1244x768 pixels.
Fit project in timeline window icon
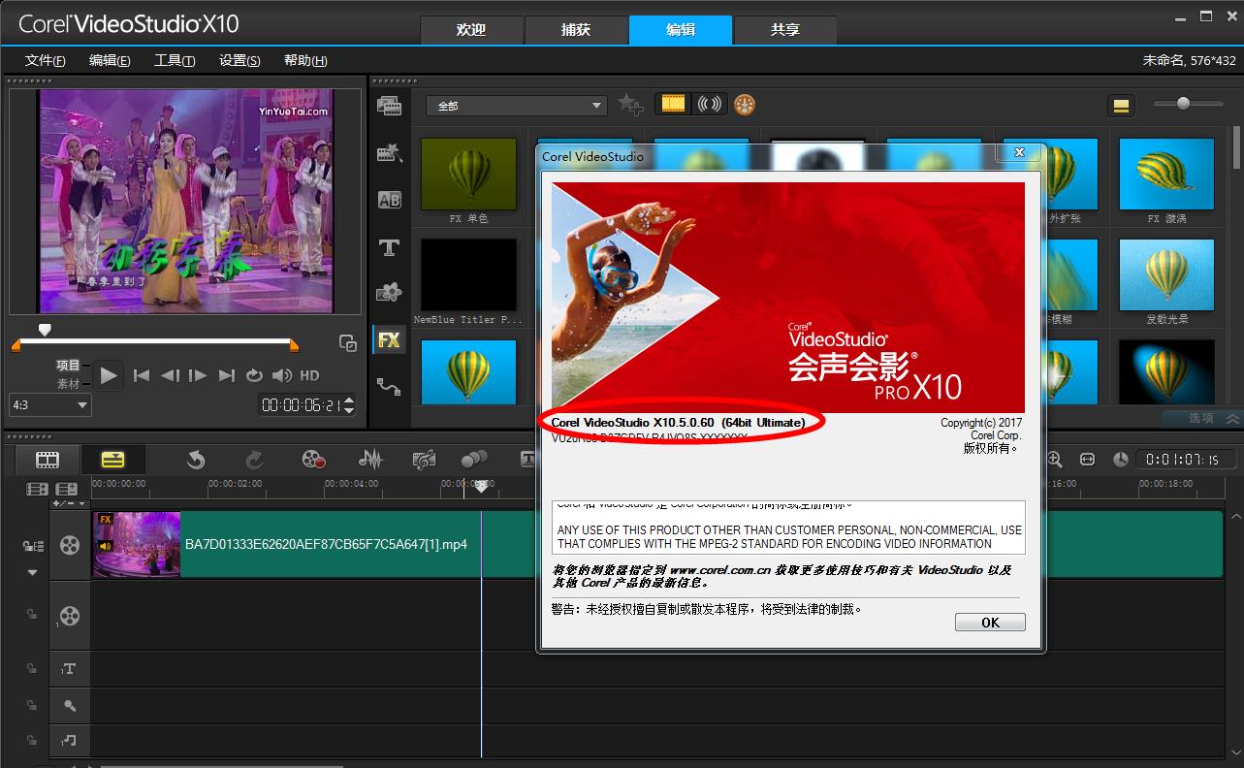click(x=1087, y=460)
